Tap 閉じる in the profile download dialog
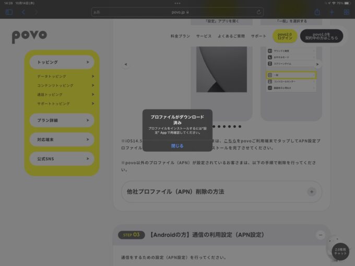Image resolution: width=355 pixels, height=266 pixels. point(177,146)
